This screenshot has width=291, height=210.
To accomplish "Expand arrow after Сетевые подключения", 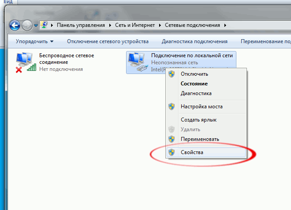I will [x=225, y=25].
